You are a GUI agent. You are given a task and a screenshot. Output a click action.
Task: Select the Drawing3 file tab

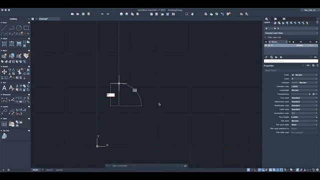[x=43, y=19]
